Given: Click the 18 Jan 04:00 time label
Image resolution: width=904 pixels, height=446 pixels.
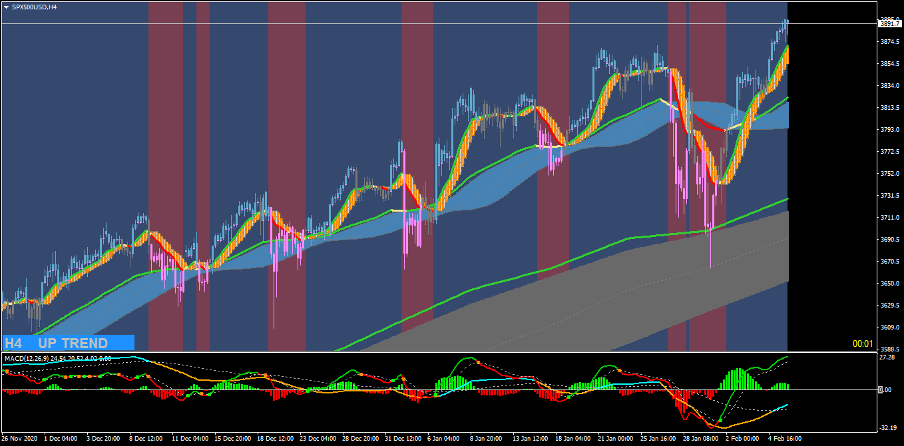Looking at the screenshot, I should (574, 439).
